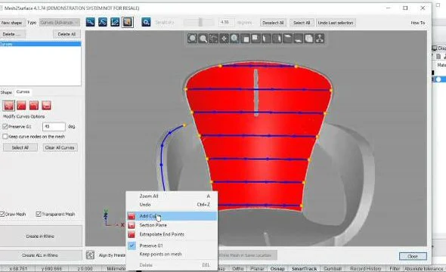The width and height of the screenshot is (446, 272).
Task: Click the magnifier zoom icon in viewport toolbar
Action: 203,39
